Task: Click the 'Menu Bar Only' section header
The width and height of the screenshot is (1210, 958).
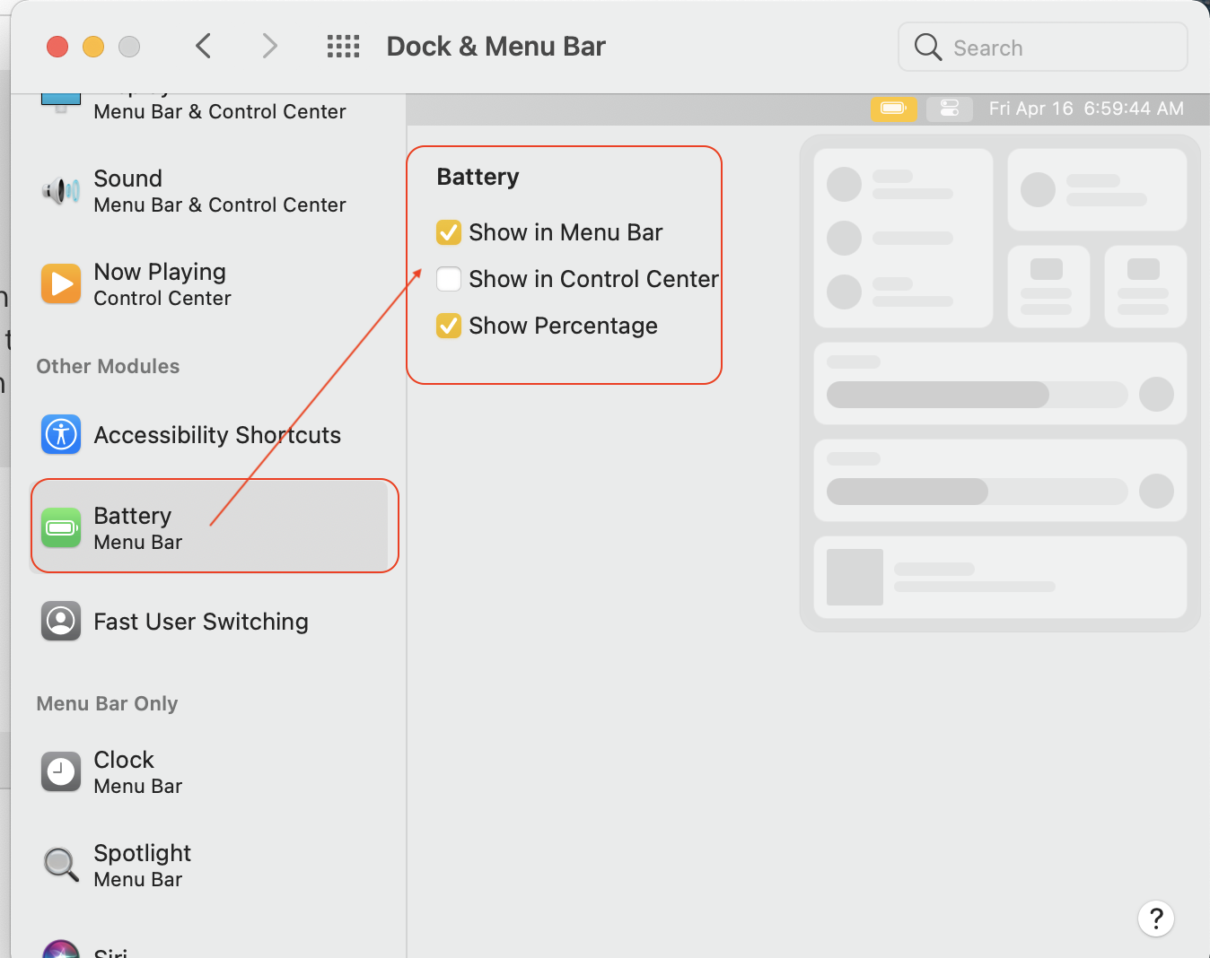Action: pyautogui.click(x=107, y=703)
